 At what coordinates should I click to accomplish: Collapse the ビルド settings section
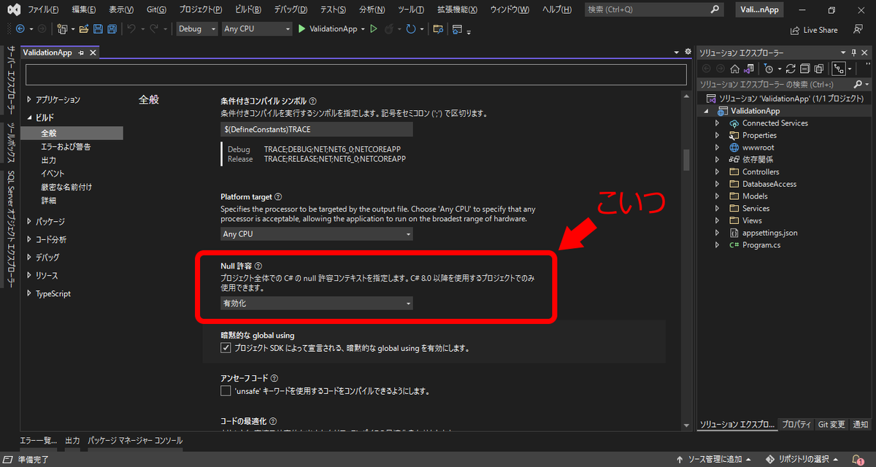[x=29, y=117]
